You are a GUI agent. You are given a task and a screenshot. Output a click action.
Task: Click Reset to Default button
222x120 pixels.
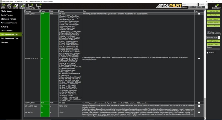click(x=213, y=44)
